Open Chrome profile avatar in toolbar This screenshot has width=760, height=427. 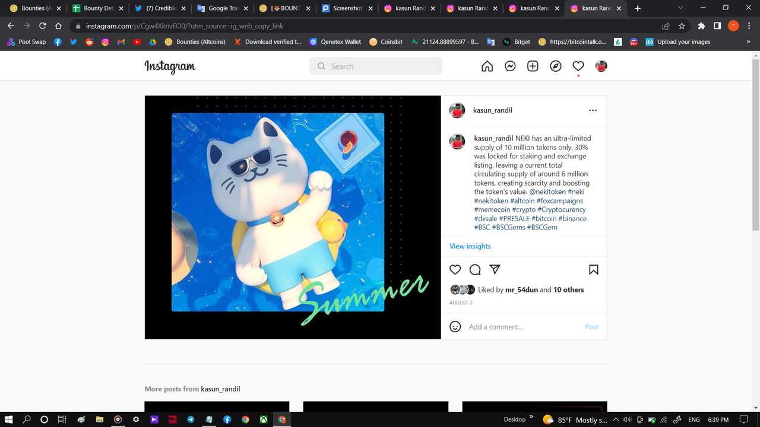click(x=733, y=26)
